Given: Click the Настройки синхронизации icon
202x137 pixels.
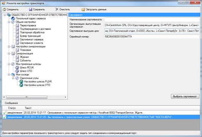Looking at the screenshot, I should pyautogui.click(x=13, y=47).
